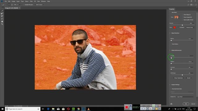Show hidden system tray icons
This screenshot has width=198, height=111.
(x=173, y=109)
